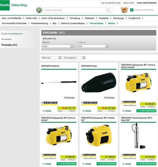This screenshot has height=167, width=158.
Task: Open Hofbedarf menu
Action: [89, 18]
